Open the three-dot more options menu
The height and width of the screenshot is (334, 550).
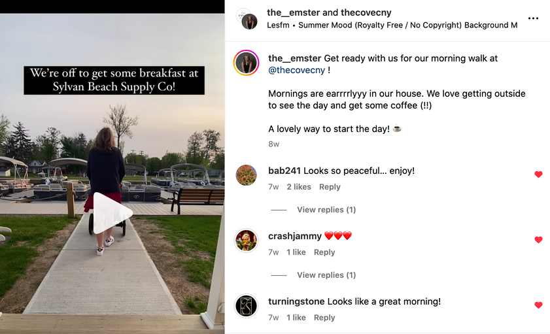(x=533, y=18)
